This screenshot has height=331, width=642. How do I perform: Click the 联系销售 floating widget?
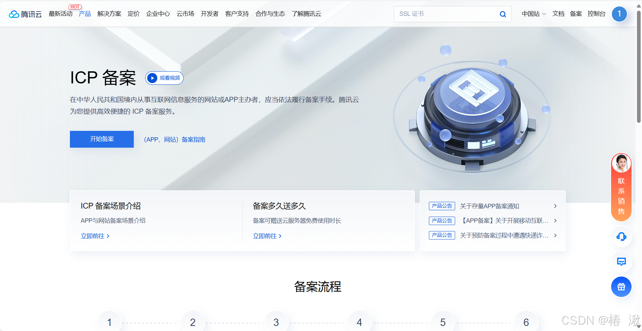coord(621,187)
